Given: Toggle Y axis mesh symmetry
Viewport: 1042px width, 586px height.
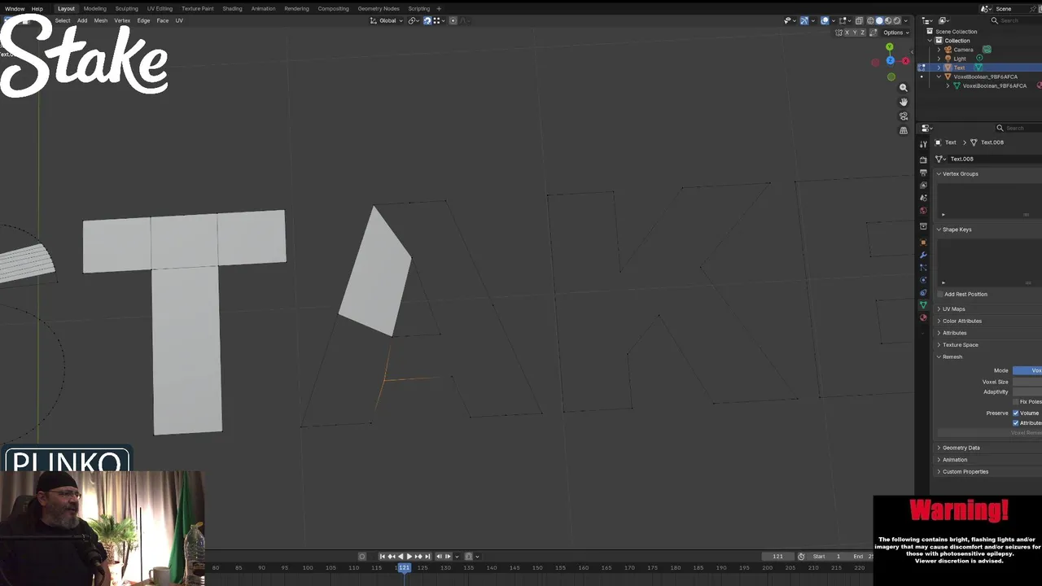Looking at the screenshot, I should [x=855, y=33].
